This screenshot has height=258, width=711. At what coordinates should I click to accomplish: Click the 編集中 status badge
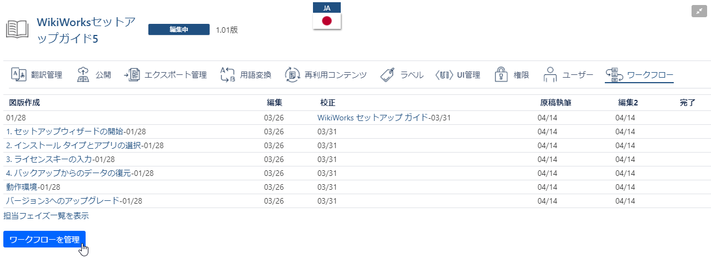pos(178,29)
